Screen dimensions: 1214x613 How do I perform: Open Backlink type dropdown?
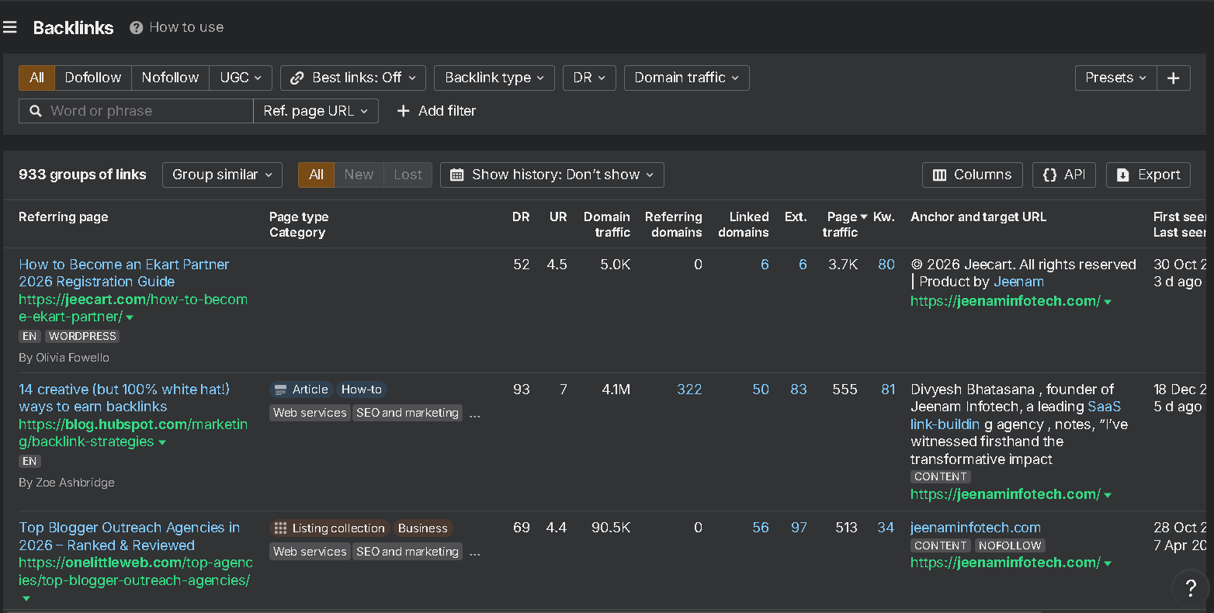[494, 78]
